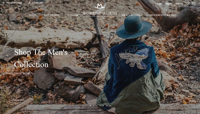Image resolution: width=200 pixels, height=114 pixels.
Task: Click Visit our NYC Shop link
Action: click(14, 3)
